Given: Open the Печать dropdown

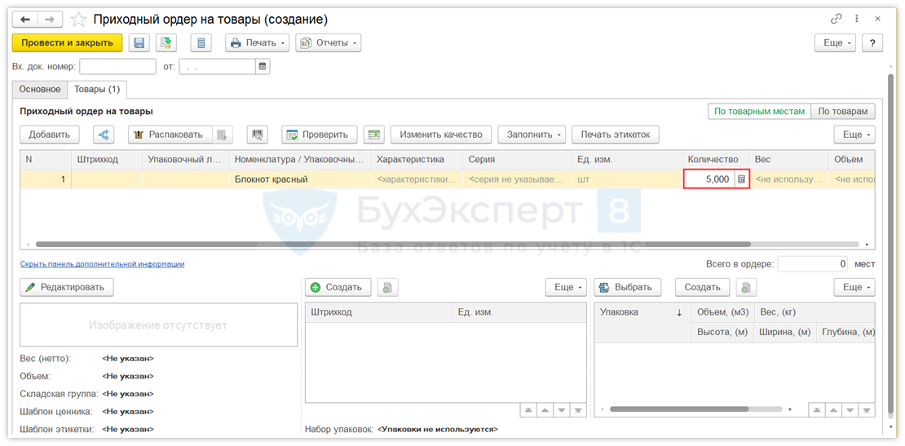Looking at the screenshot, I should click(x=257, y=42).
